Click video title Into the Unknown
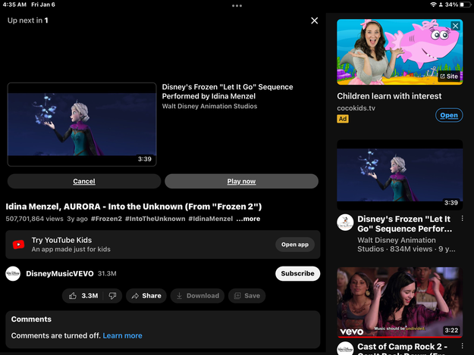The image size is (474, 355). tap(133, 207)
